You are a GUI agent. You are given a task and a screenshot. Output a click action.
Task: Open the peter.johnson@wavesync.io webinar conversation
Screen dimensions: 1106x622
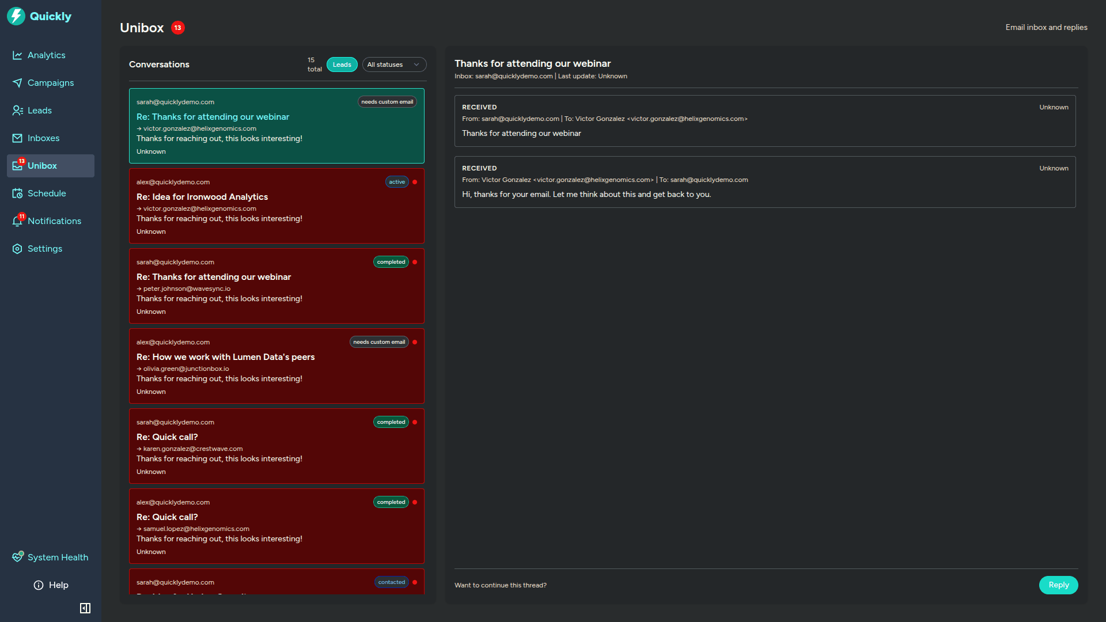276,286
